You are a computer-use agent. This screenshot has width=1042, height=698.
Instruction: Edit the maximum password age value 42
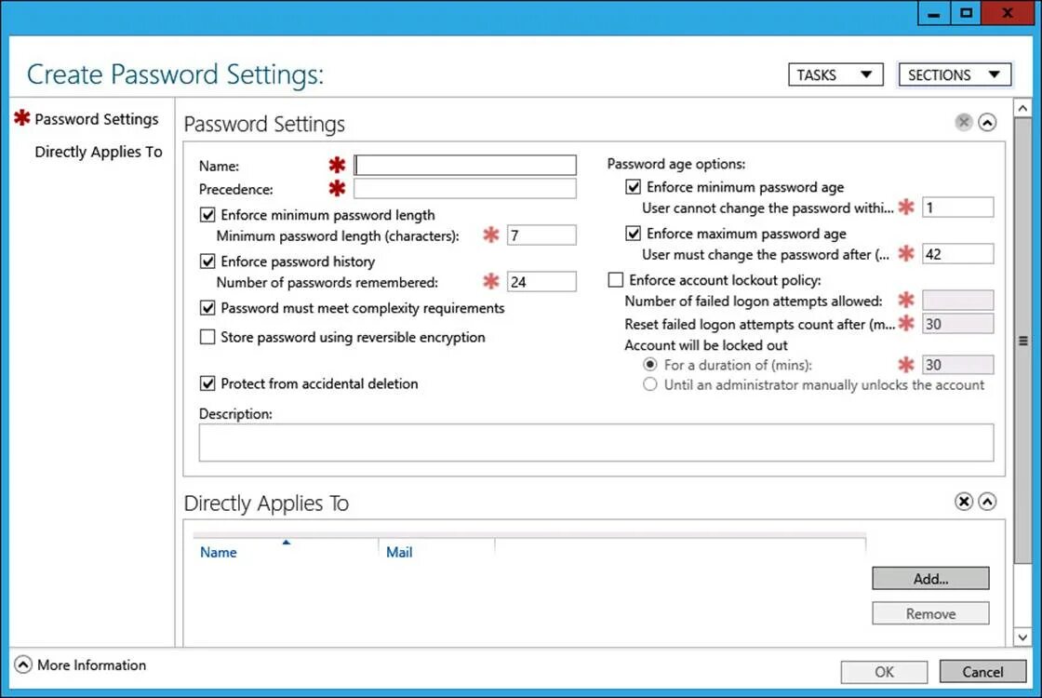tap(957, 254)
